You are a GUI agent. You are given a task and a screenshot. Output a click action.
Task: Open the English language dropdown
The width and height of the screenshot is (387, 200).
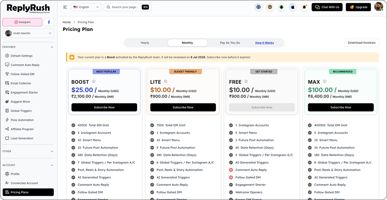(86, 7)
